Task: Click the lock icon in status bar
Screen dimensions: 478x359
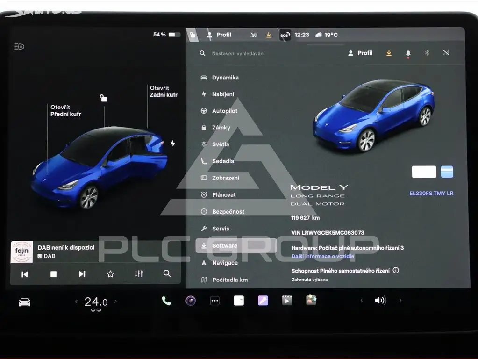Action: click(193, 35)
